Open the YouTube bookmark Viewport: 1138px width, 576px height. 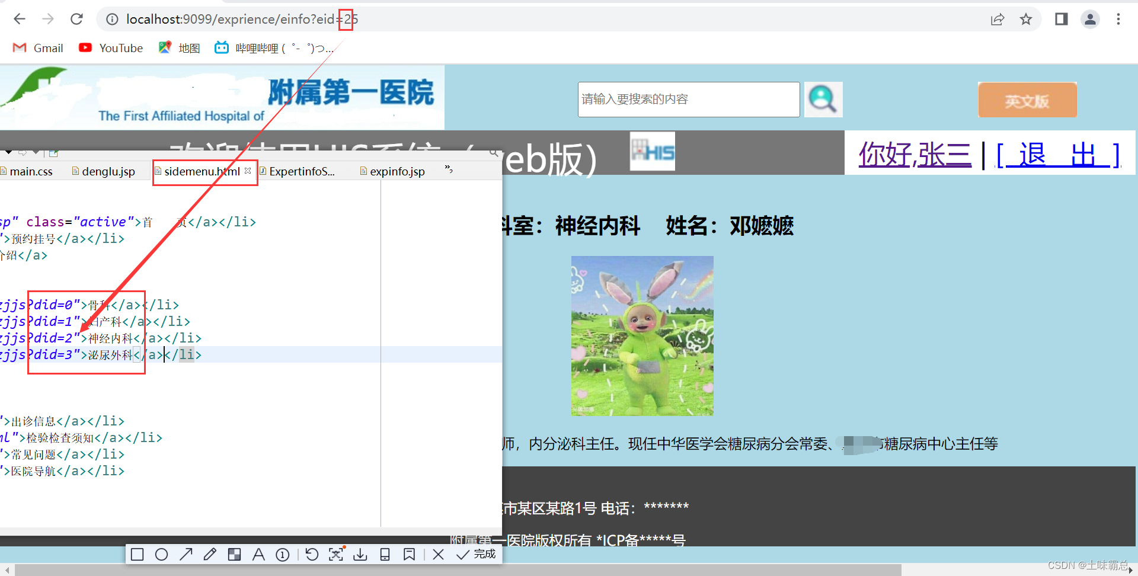(111, 48)
